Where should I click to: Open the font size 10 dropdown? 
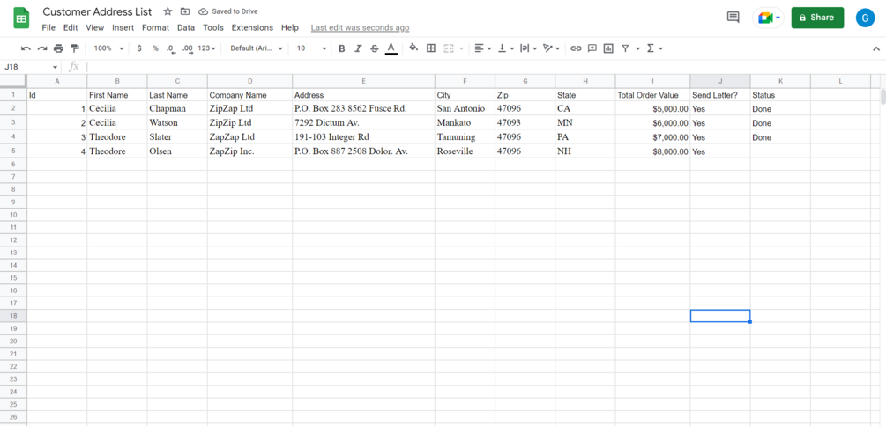[x=311, y=48]
